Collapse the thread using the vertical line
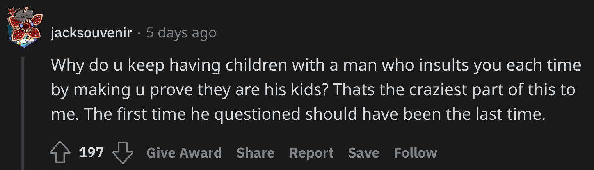594x170 pixels. click(23, 113)
